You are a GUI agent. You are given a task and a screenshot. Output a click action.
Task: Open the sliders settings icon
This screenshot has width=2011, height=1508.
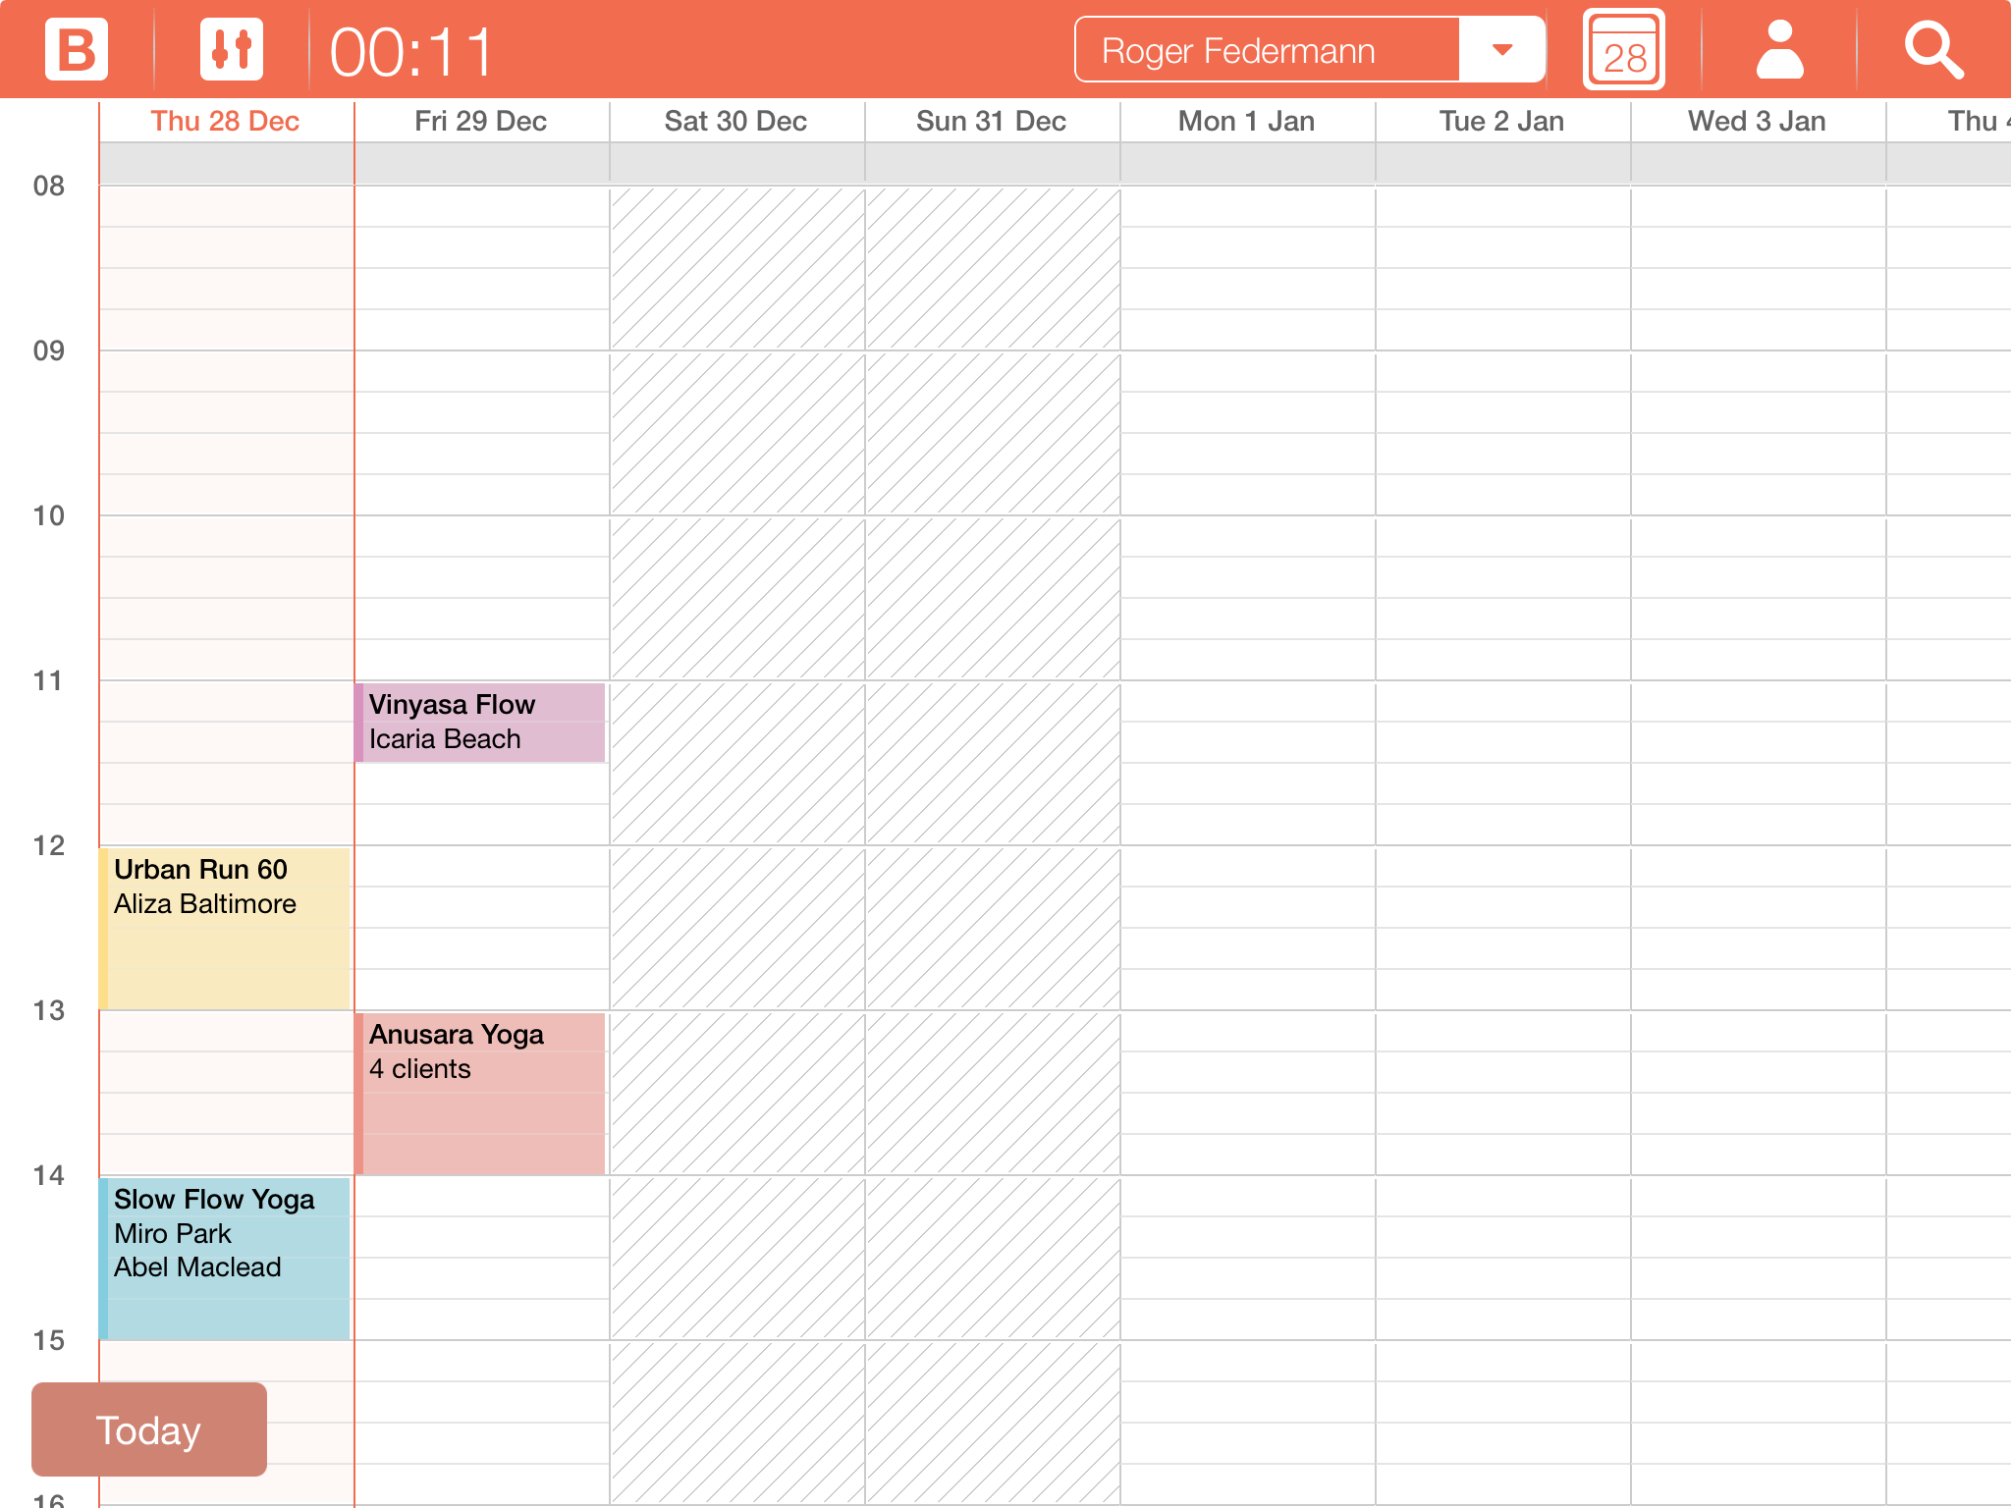coord(232,49)
